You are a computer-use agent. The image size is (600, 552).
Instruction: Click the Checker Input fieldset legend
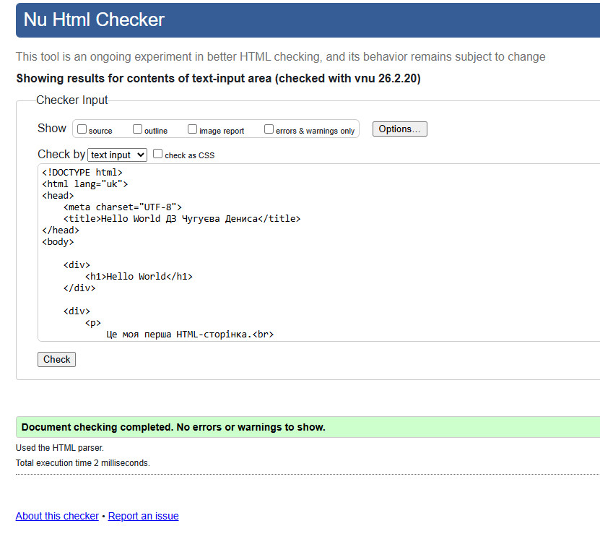pos(72,100)
